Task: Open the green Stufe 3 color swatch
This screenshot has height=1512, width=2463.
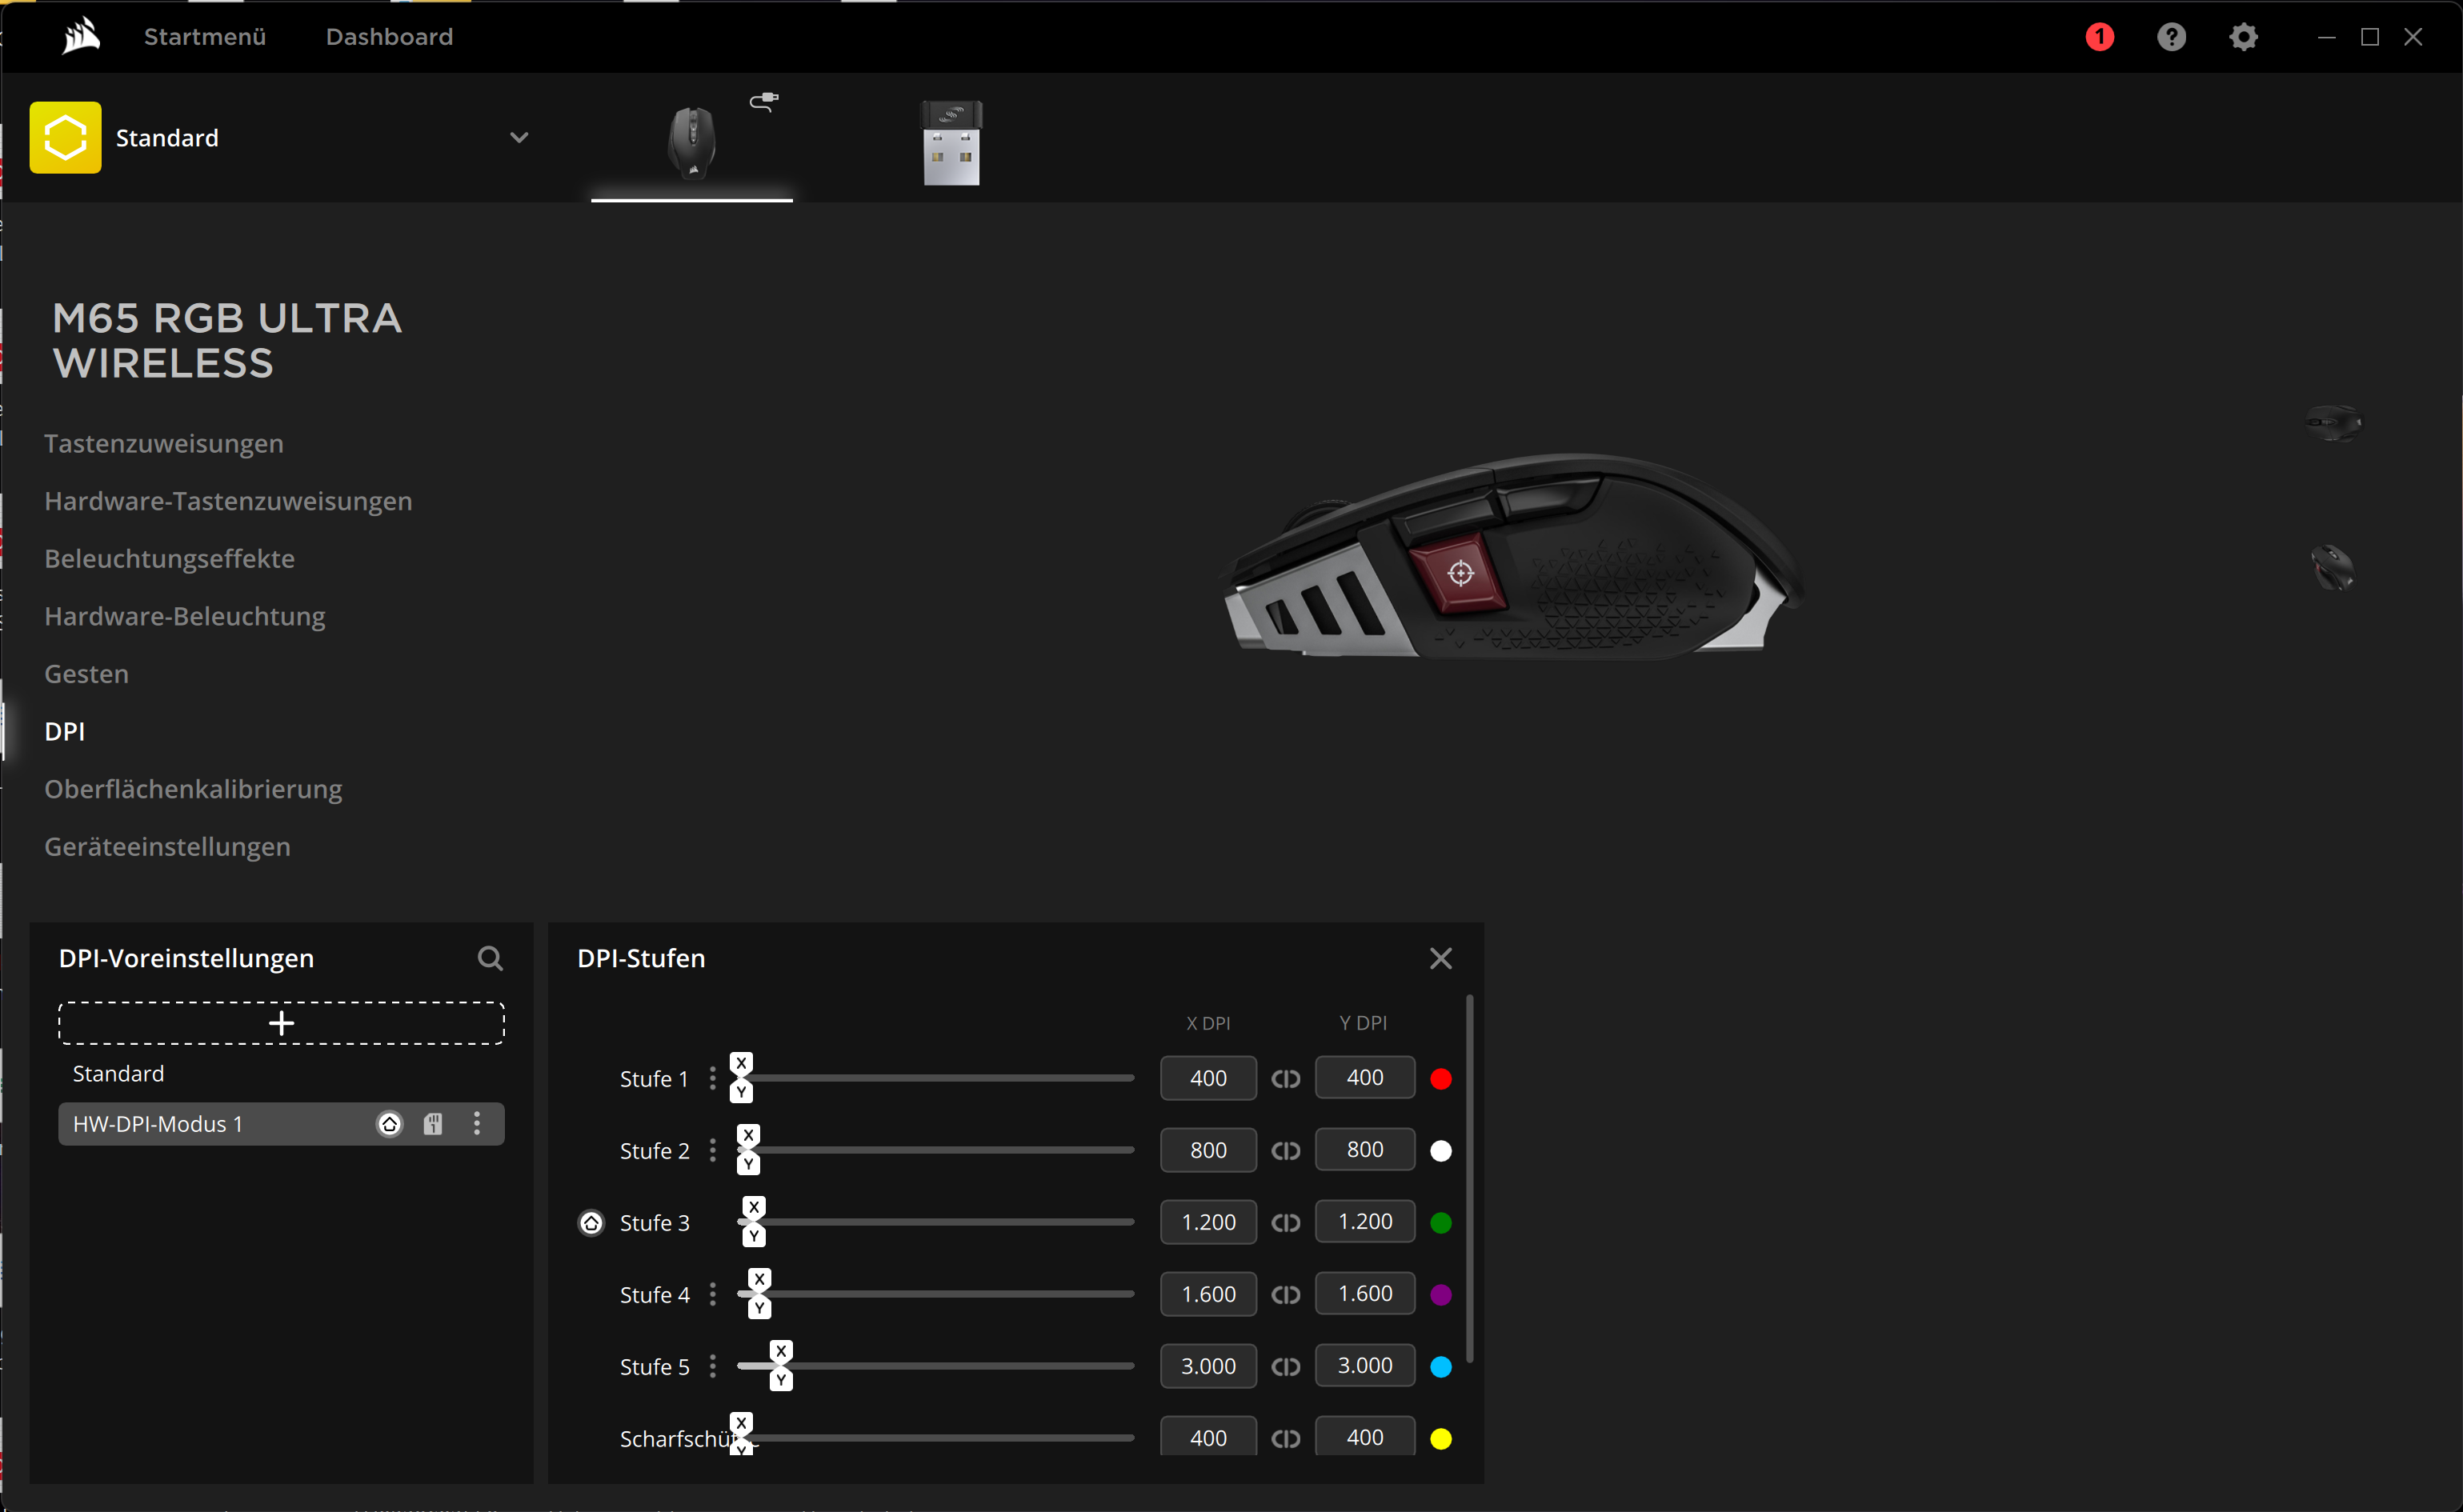Action: (x=1441, y=1223)
